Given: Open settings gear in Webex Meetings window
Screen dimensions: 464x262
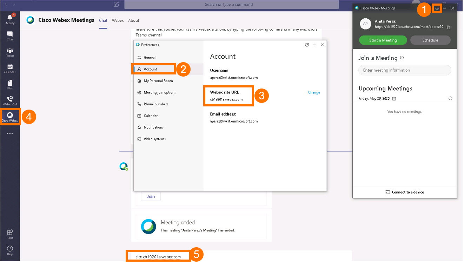Looking at the screenshot, I should coord(437,8).
